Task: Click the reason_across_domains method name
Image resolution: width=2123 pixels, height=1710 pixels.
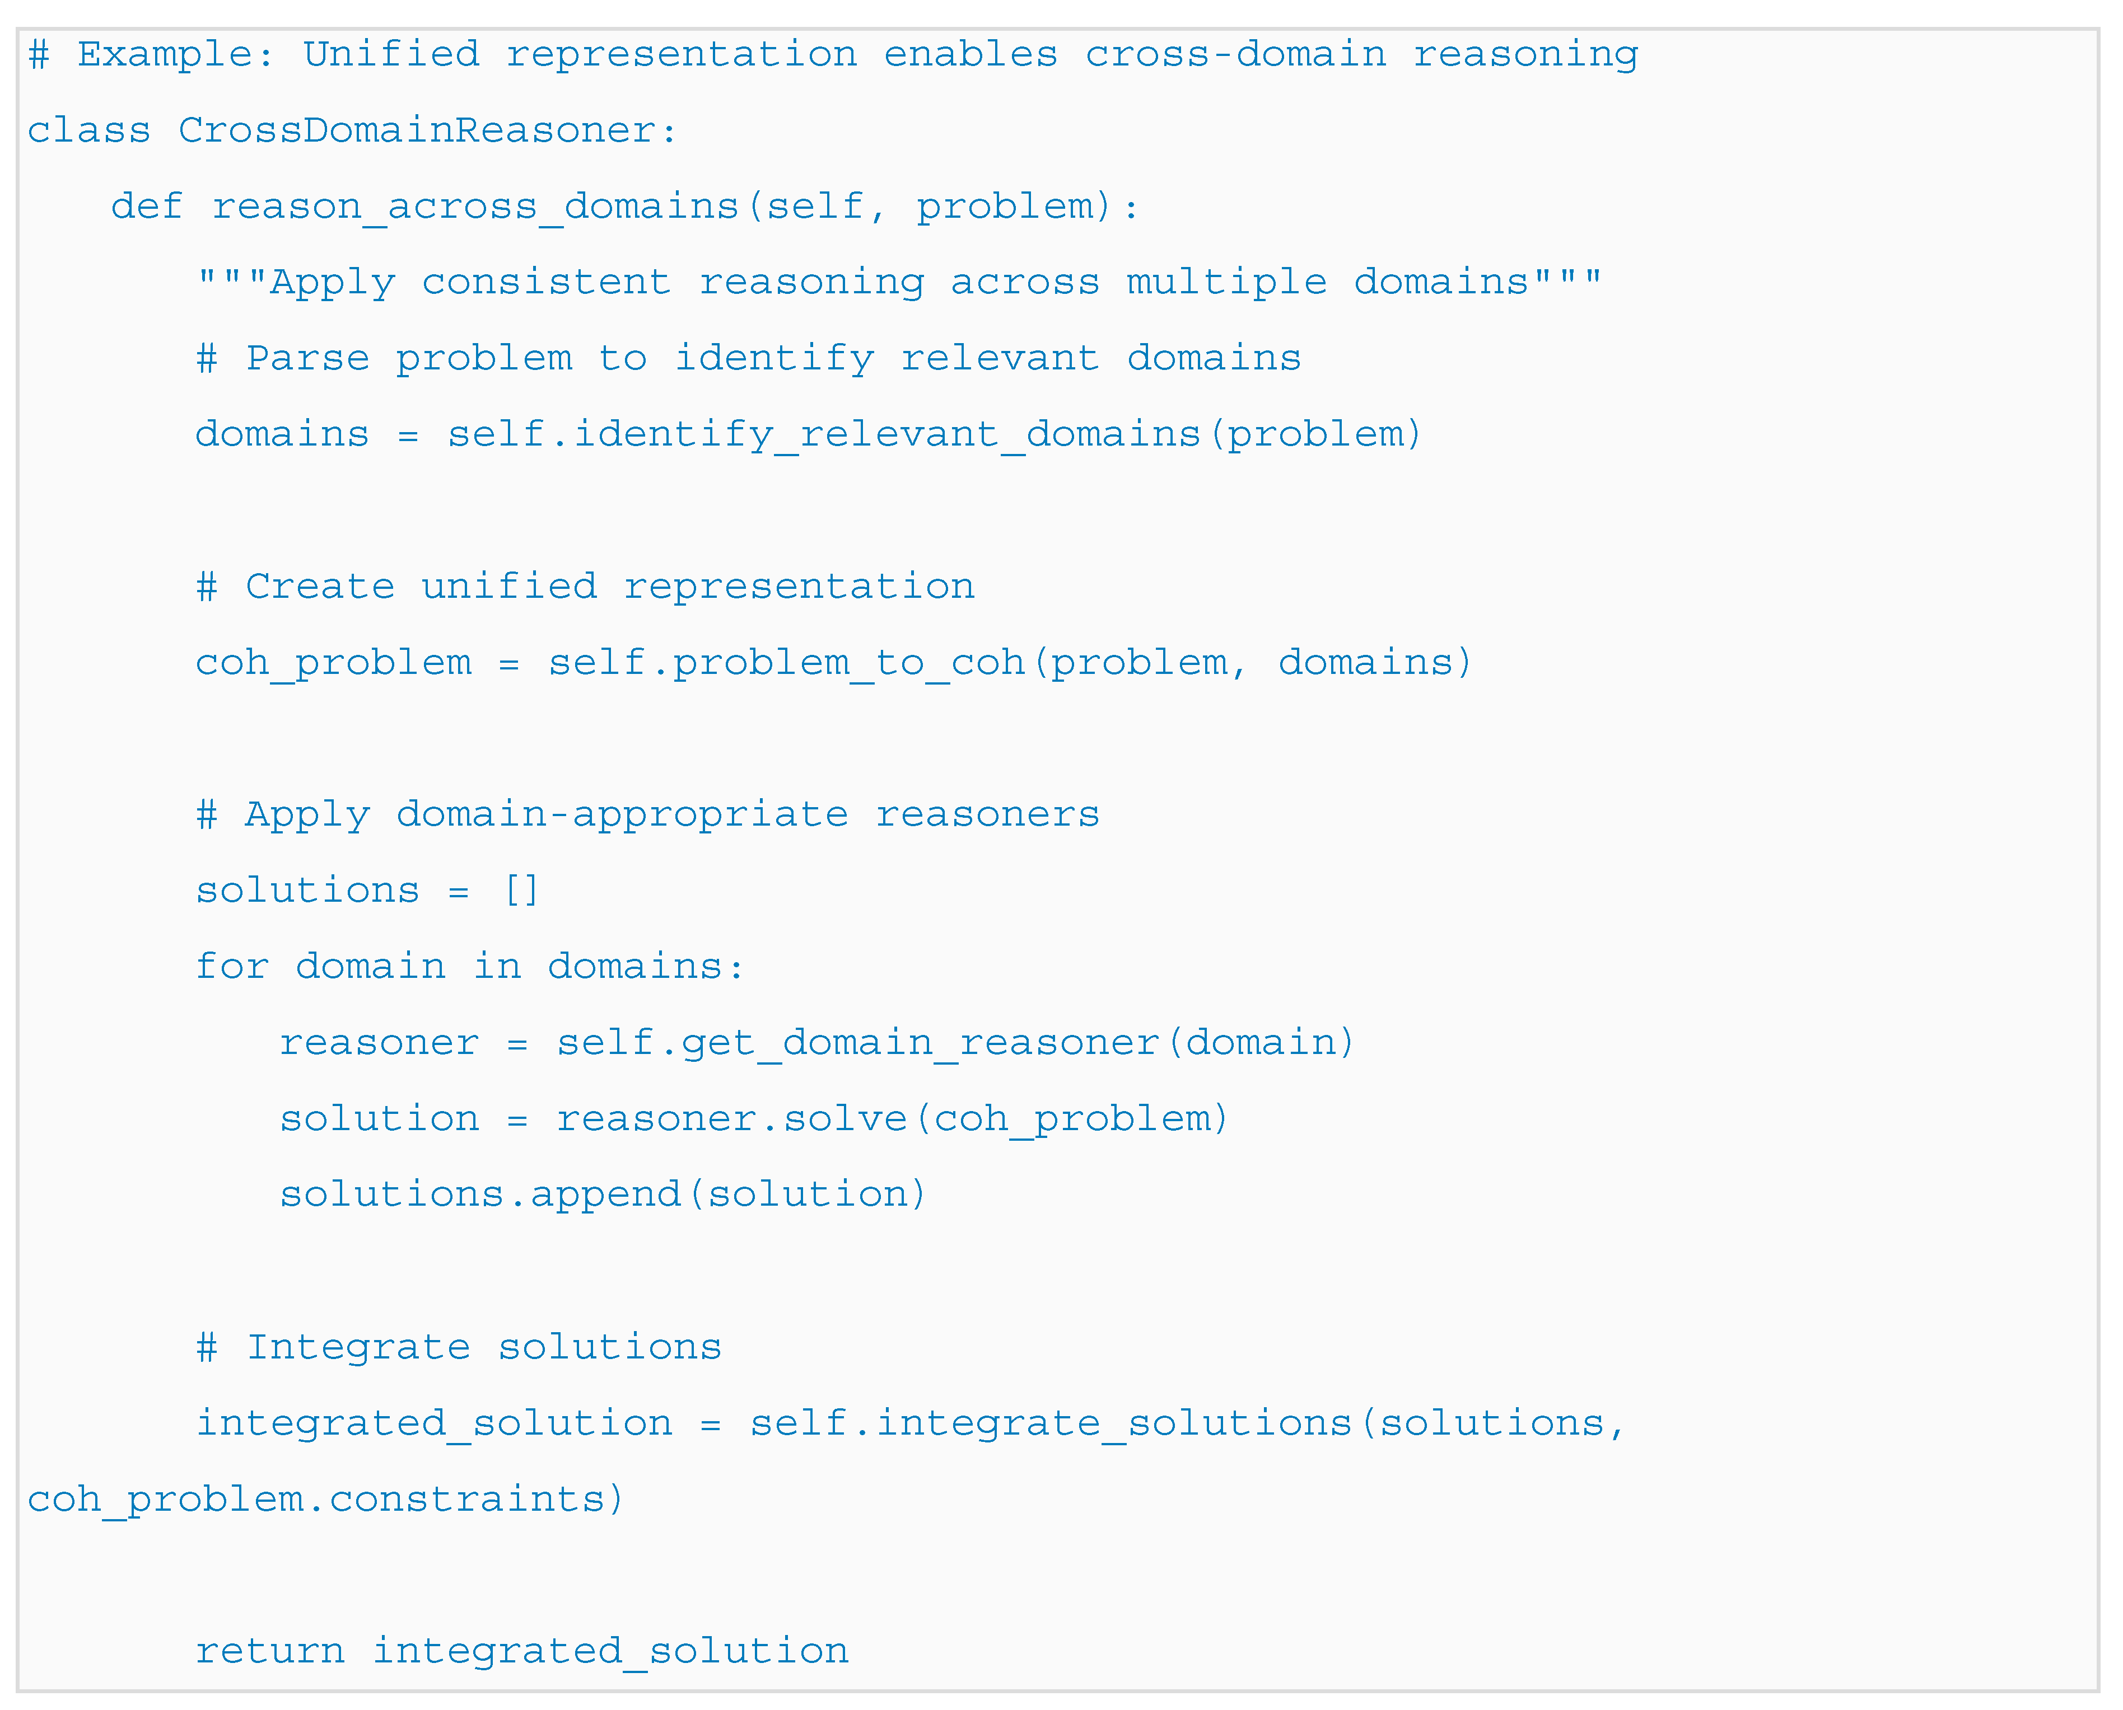Action: pos(475,207)
